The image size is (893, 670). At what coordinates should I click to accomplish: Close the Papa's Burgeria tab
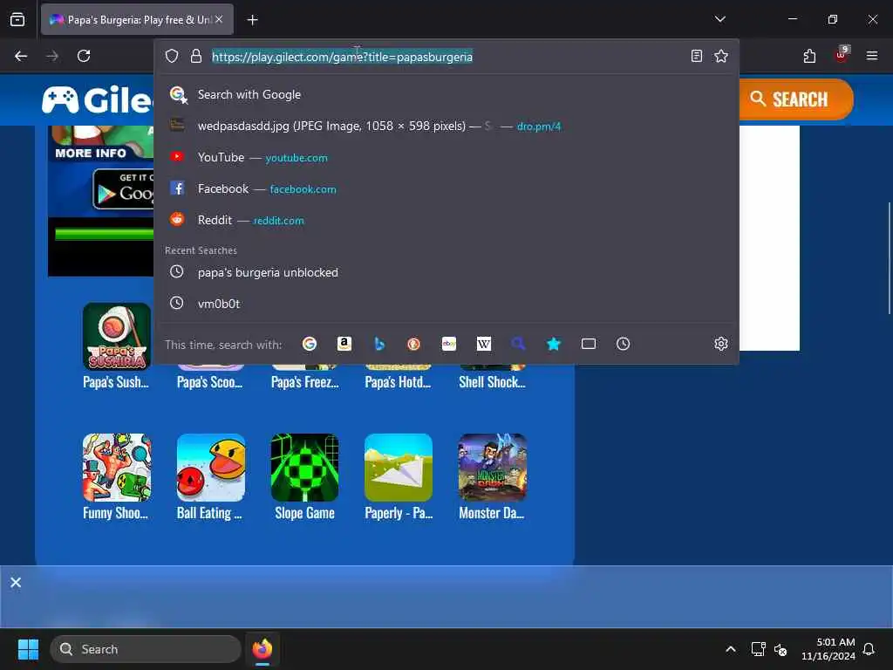219,19
